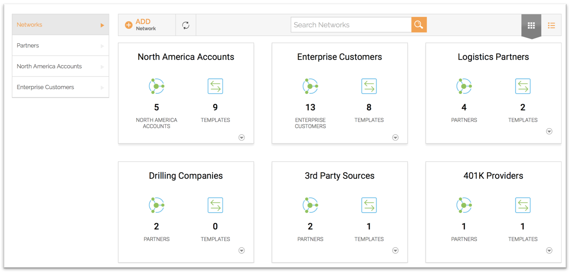
Task: Click the refresh networks icon
Action: pos(186,25)
